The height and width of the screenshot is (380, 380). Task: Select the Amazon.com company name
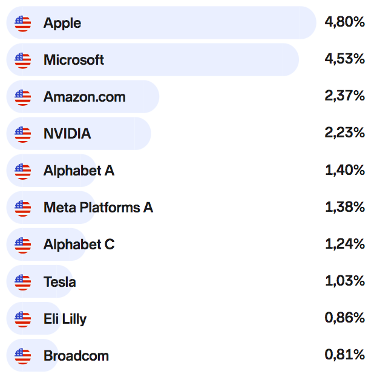click(85, 97)
